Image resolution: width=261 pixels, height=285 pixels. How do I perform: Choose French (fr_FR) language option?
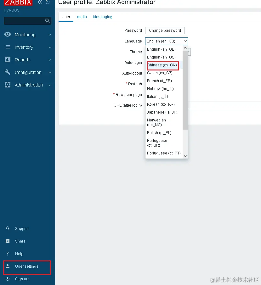(164, 81)
